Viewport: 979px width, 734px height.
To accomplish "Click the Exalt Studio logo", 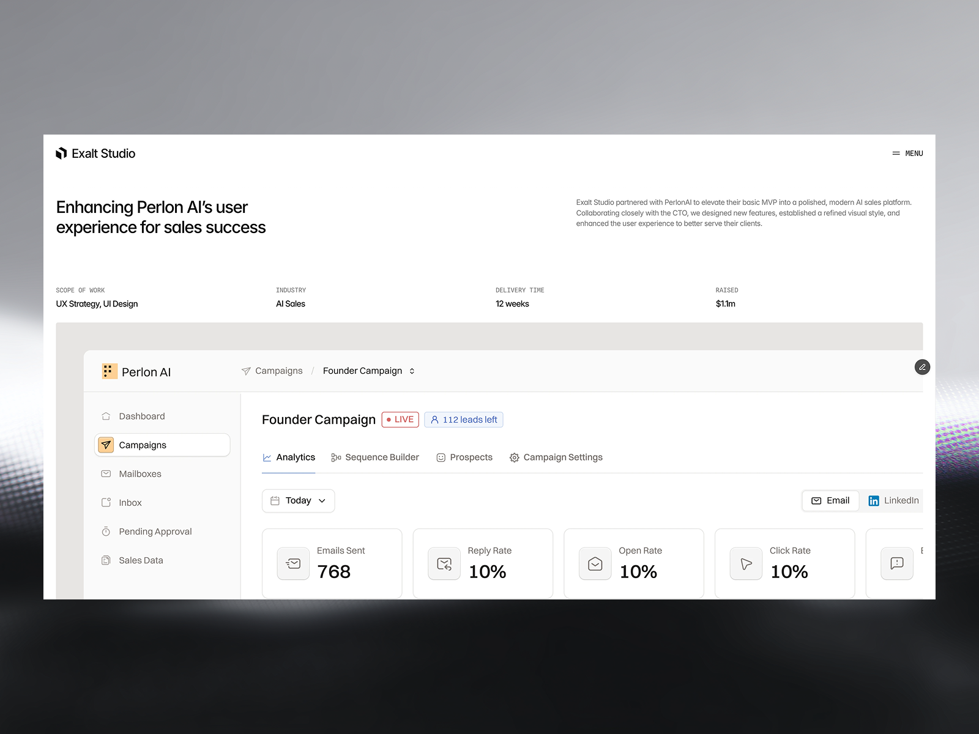I will click(95, 154).
